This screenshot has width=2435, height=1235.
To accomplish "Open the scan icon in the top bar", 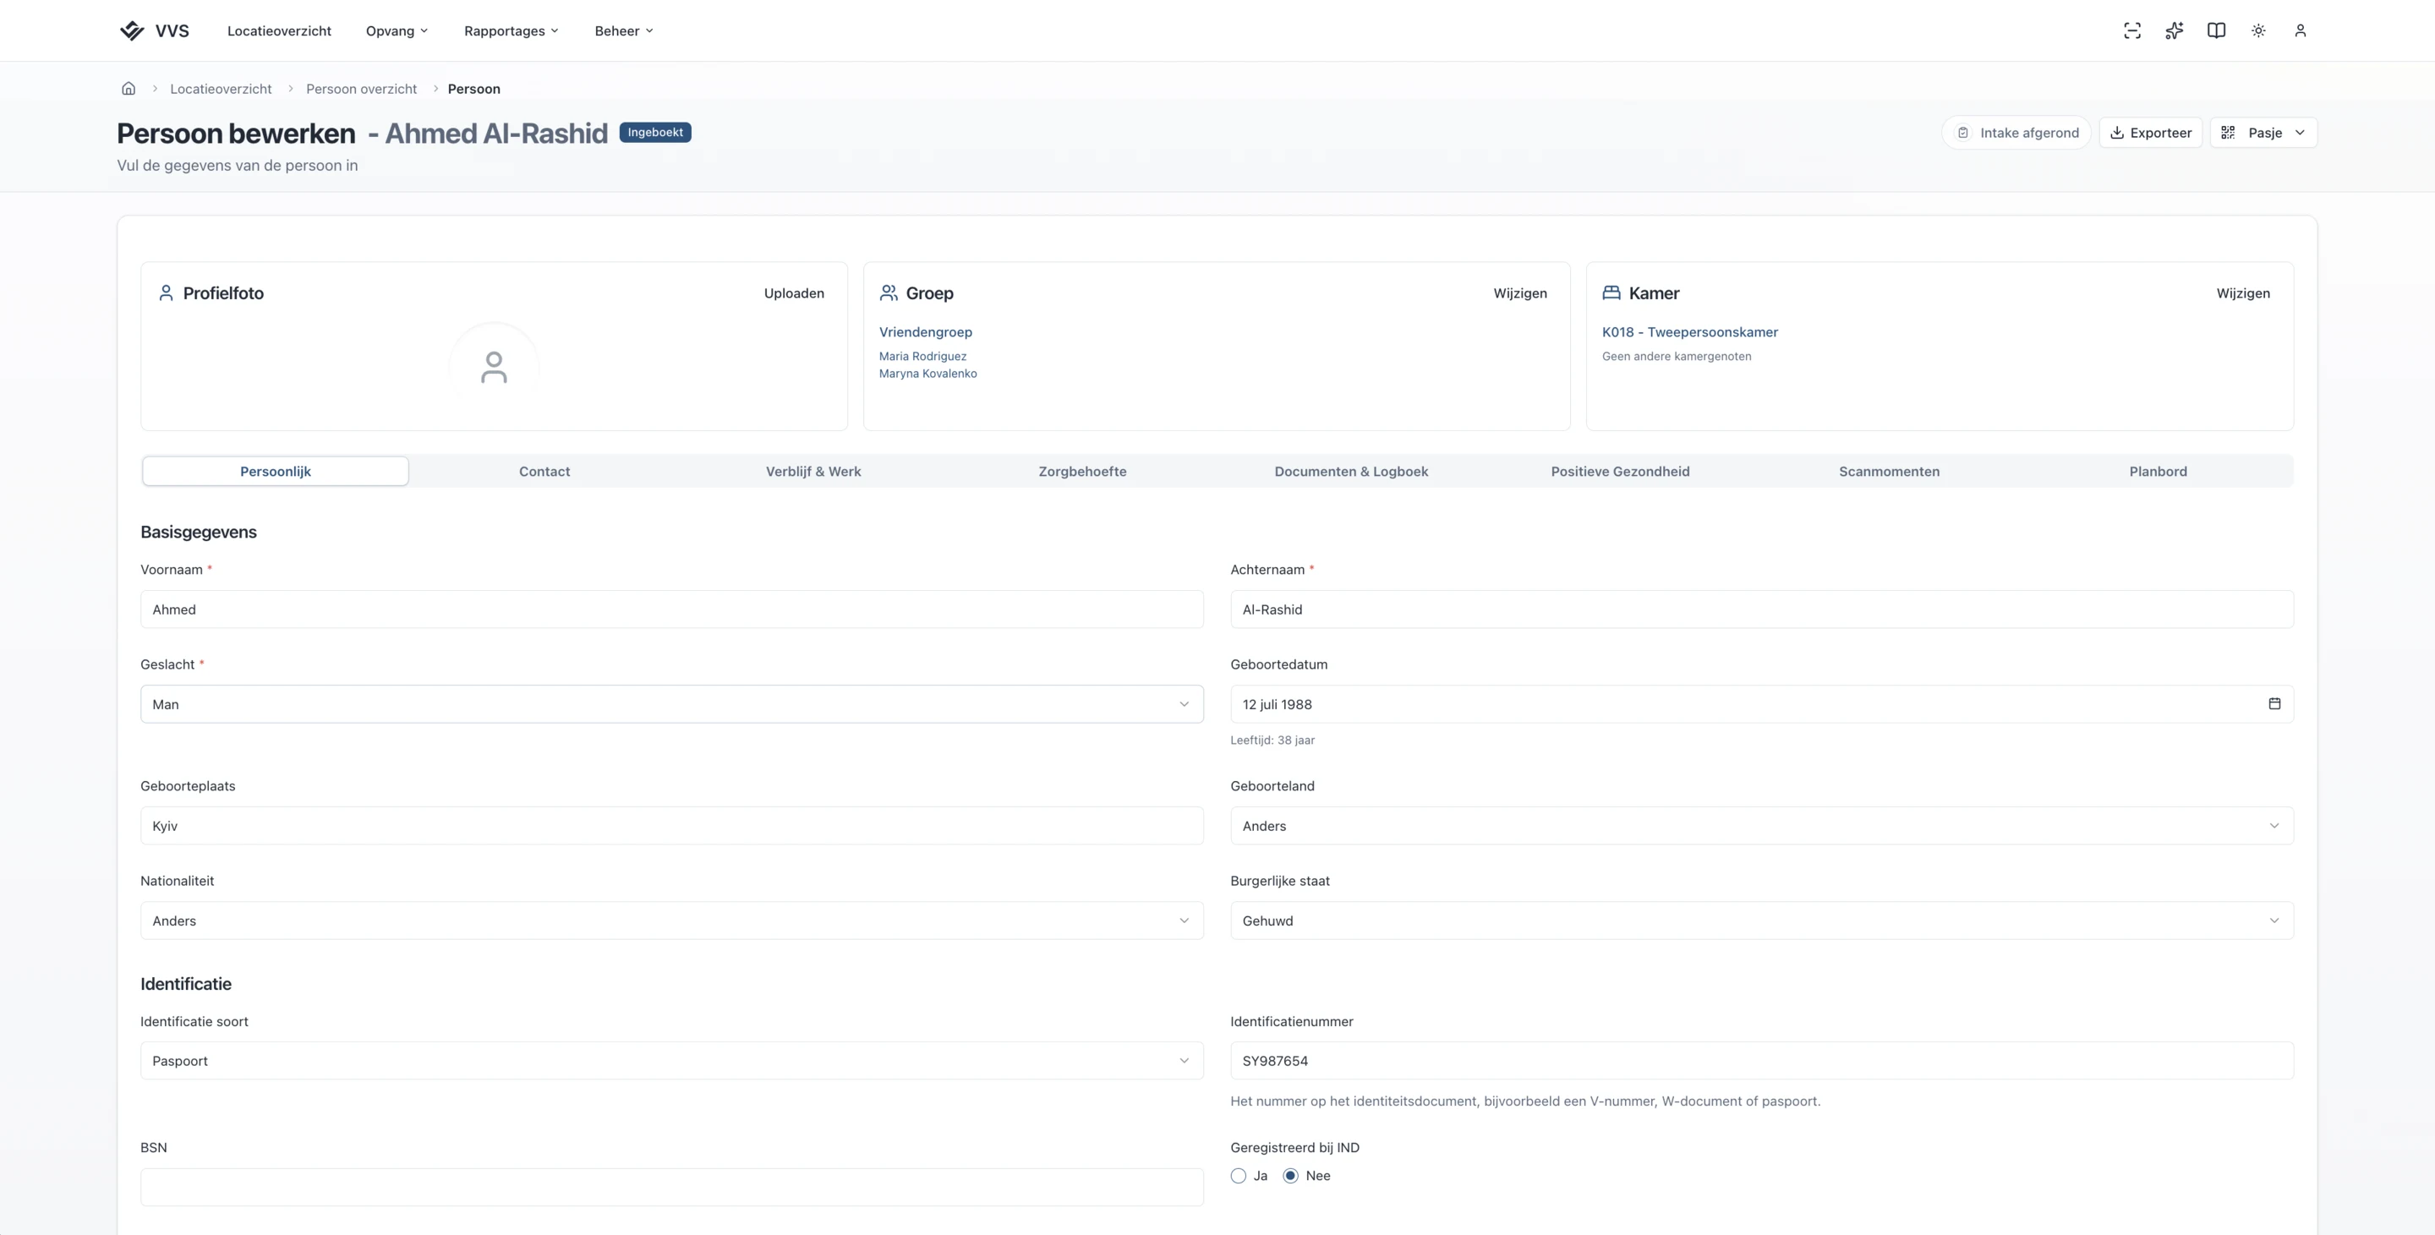I will coord(2131,30).
